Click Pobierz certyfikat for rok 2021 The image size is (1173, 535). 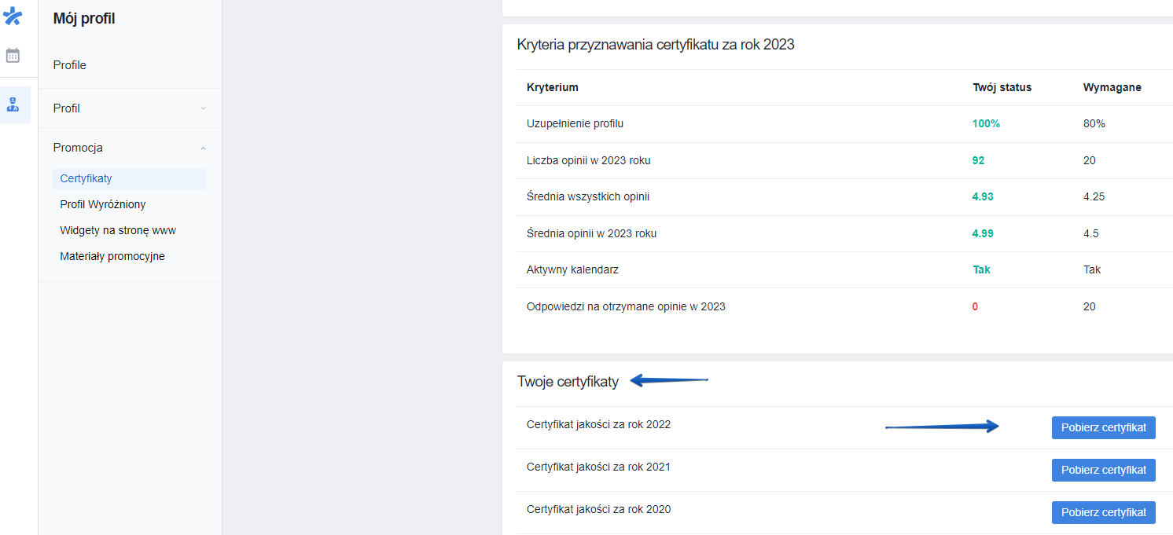point(1103,470)
